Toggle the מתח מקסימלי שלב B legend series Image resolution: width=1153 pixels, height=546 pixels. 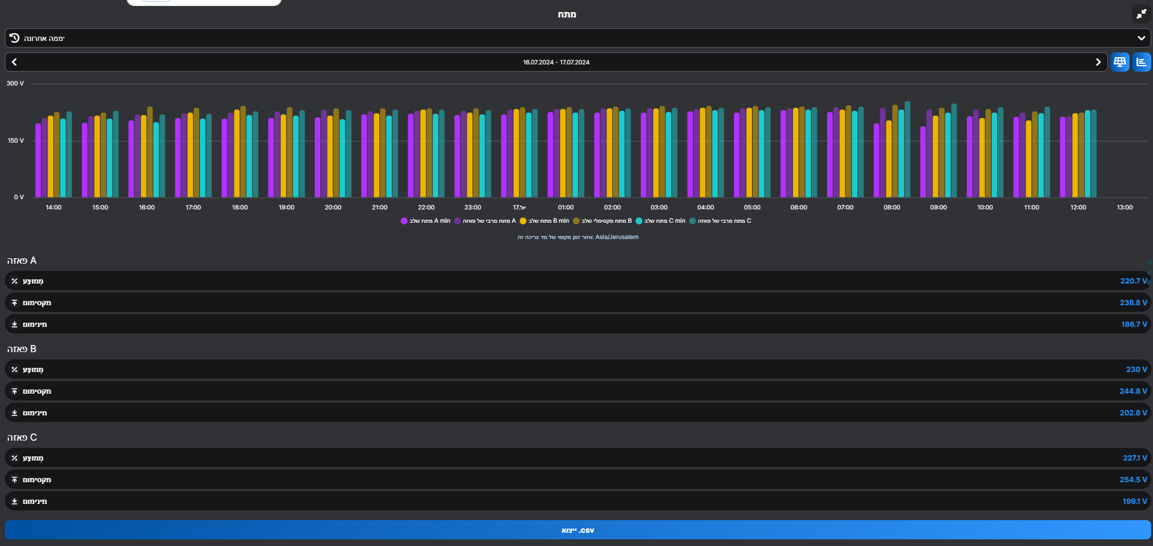(x=602, y=221)
